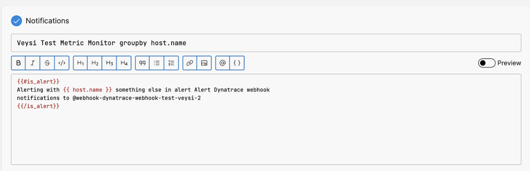
Task: Create a numbered list
Action: coord(171,63)
